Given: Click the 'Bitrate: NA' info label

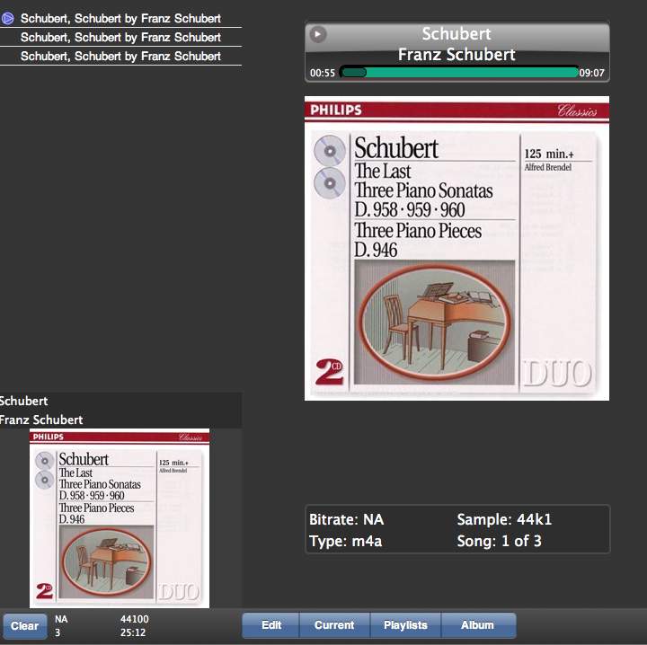Looking at the screenshot, I should click(x=347, y=519).
